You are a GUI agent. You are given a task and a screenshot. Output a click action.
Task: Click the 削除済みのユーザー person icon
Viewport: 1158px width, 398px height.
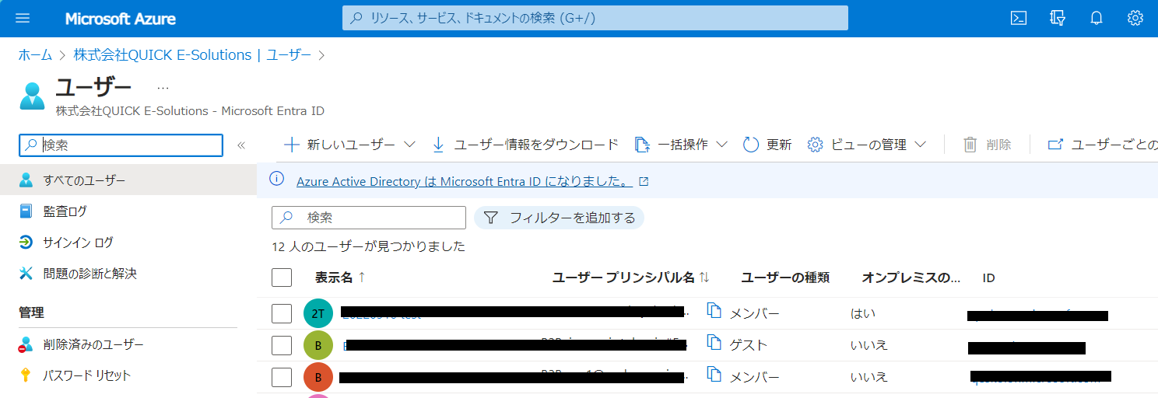pyautogui.click(x=26, y=344)
